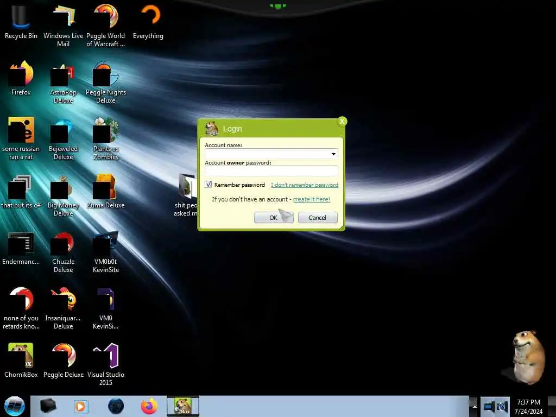Select the ChomikBox desktop icon

(21, 360)
